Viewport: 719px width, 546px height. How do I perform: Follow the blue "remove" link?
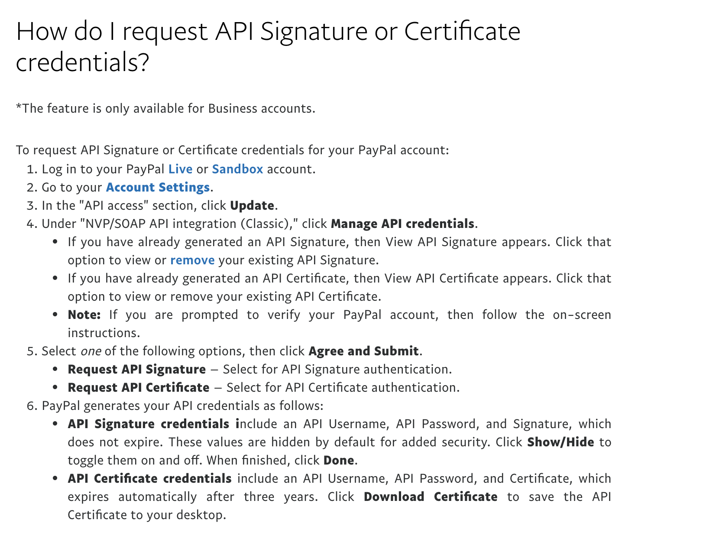pos(192,260)
